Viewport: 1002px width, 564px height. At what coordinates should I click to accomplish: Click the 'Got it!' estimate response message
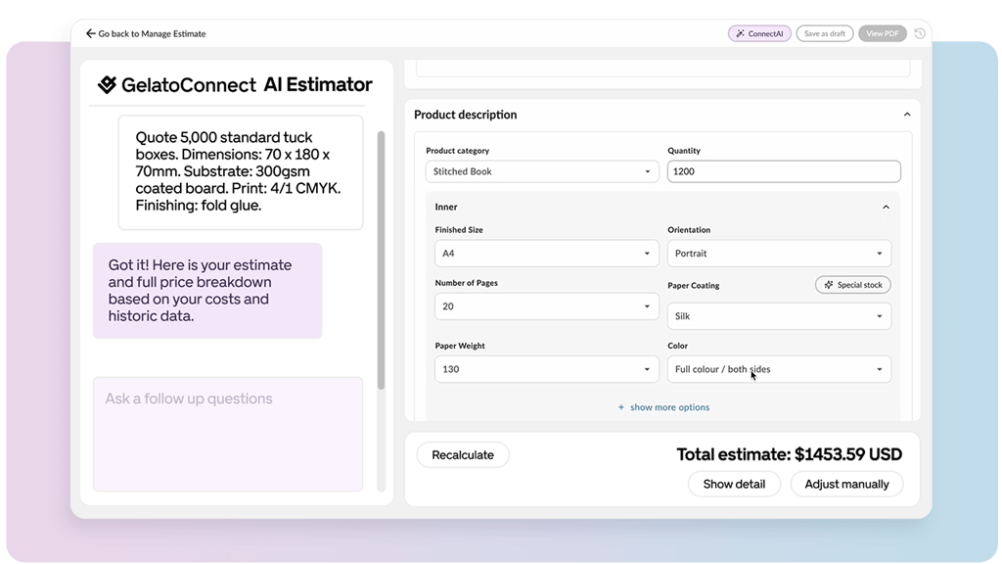tap(207, 290)
